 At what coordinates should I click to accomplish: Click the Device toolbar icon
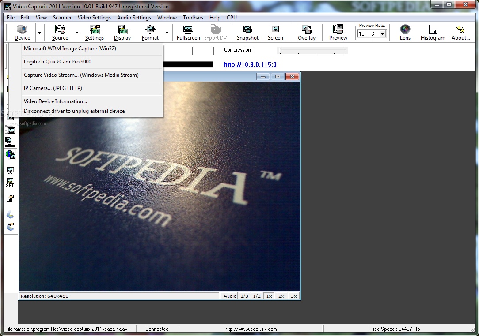(x=22, y=33)
